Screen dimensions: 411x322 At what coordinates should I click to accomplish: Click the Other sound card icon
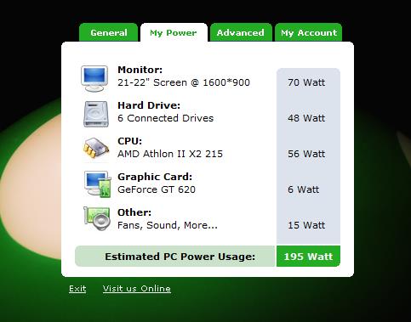pos(97,218)
